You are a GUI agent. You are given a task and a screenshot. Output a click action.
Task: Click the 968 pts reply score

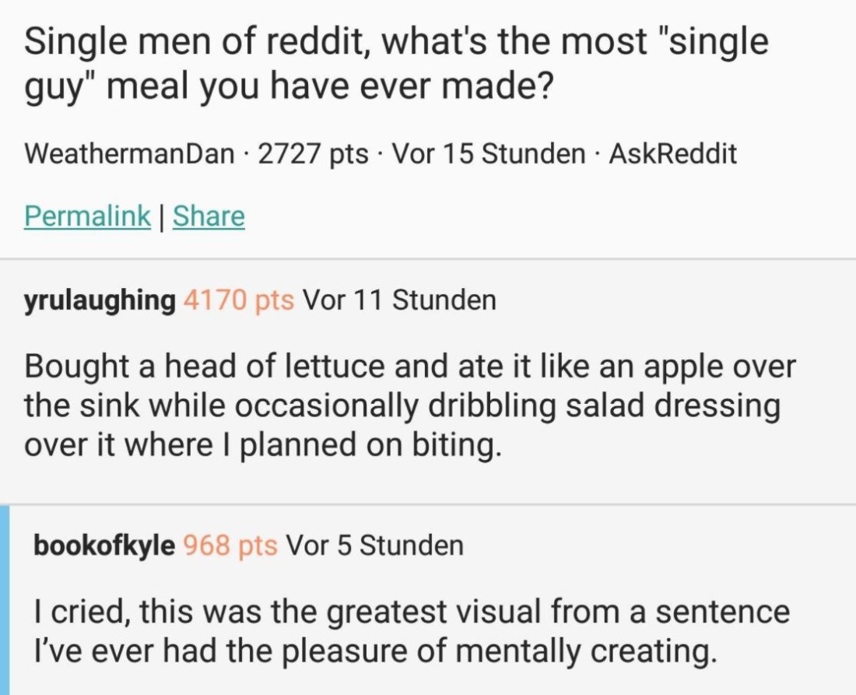(230, 545)
